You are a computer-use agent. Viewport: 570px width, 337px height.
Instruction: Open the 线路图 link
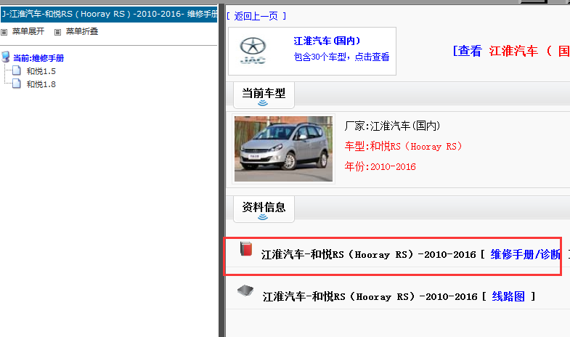pos(508,296)
